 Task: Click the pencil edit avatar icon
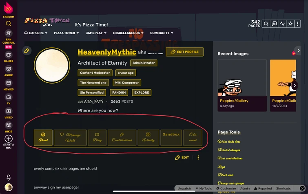click(x=27, y=51)
